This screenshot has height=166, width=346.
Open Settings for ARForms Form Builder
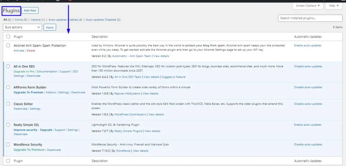[x=64, y=92]
